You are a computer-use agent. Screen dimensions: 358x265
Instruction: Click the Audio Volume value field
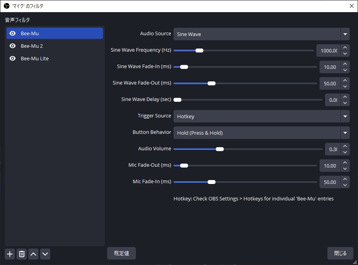[333, 149]
